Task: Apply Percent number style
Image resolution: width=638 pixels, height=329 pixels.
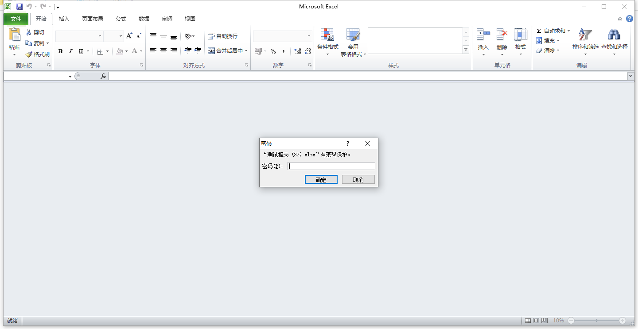Action: (x=273, y=51)
